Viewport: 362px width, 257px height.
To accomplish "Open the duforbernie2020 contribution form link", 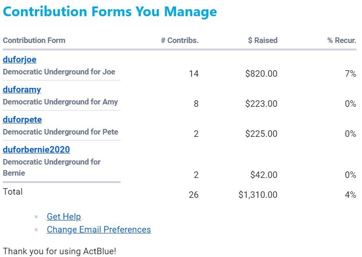I will tap(36, 150).
